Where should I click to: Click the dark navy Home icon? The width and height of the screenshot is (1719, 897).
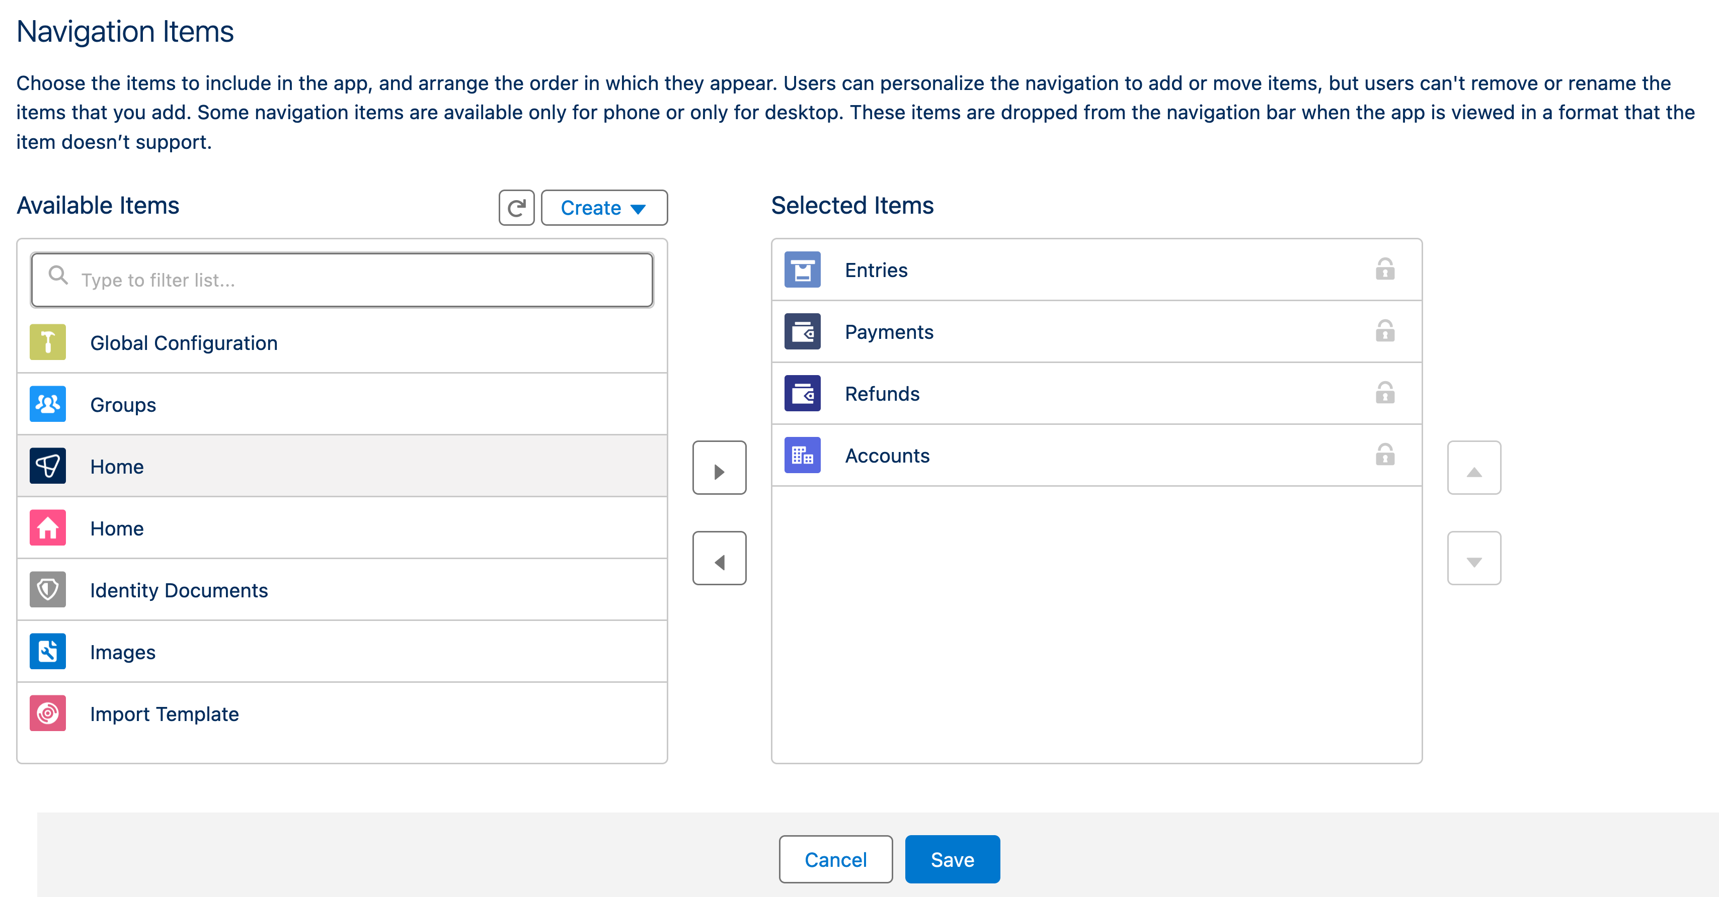(x=47, y=466)
